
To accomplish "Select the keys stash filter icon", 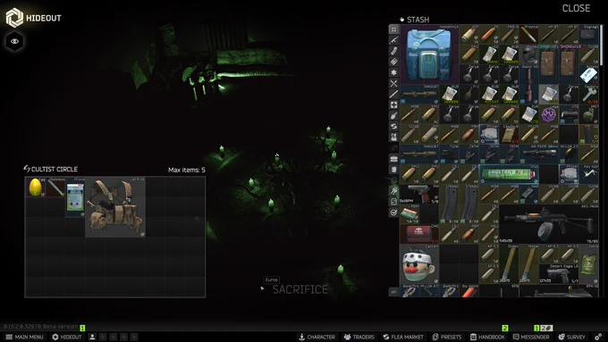I will coord(393,190).
